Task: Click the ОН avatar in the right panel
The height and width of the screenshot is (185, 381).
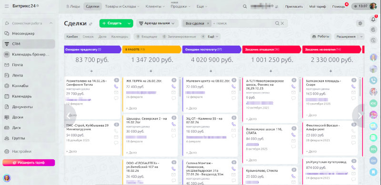Action: pyautogui.click(x=373, y=160)
